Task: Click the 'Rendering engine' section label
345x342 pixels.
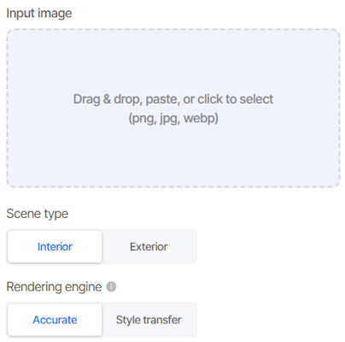Action: 54,286
